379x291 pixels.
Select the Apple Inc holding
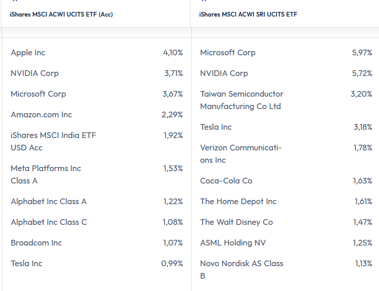click(28, 53)
